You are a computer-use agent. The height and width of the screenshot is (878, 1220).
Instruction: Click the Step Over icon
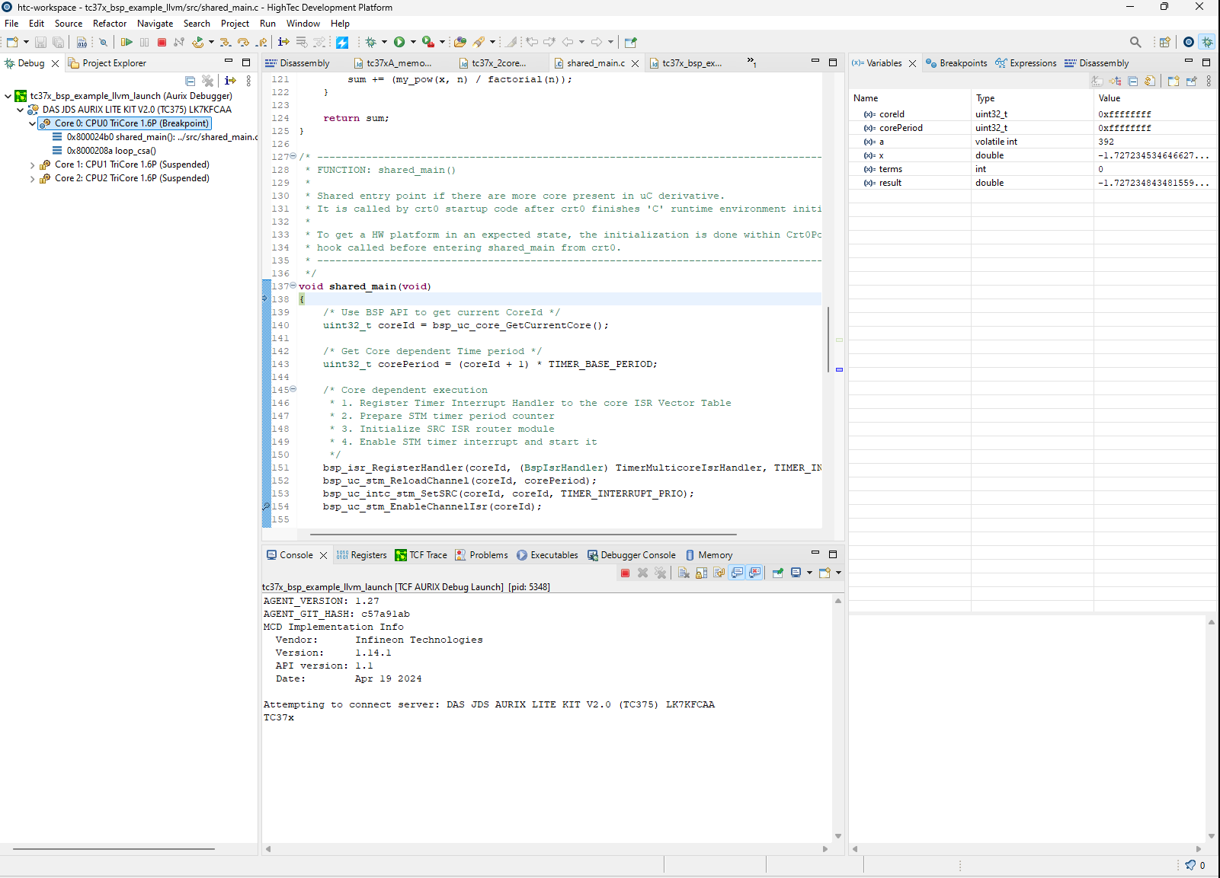(x=243, y=43)
